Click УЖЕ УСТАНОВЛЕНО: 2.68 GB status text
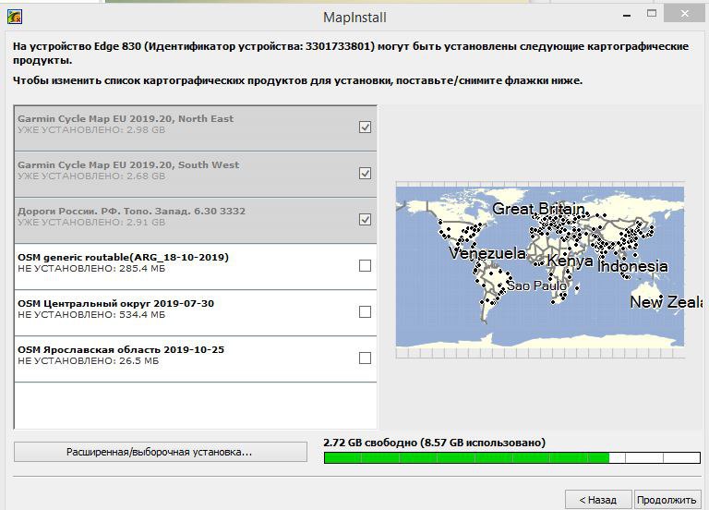This screenshot has width=709, height=510. (91, 176)
